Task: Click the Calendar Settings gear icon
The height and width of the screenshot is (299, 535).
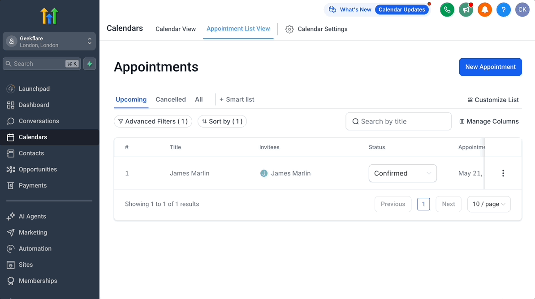Action: coord(289,30)
